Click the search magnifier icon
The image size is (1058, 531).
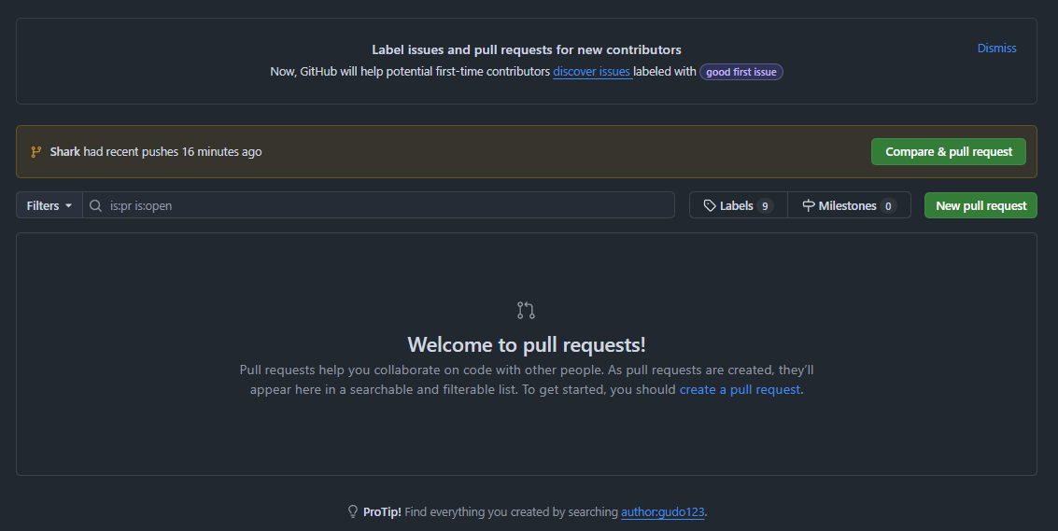point(96,206)
